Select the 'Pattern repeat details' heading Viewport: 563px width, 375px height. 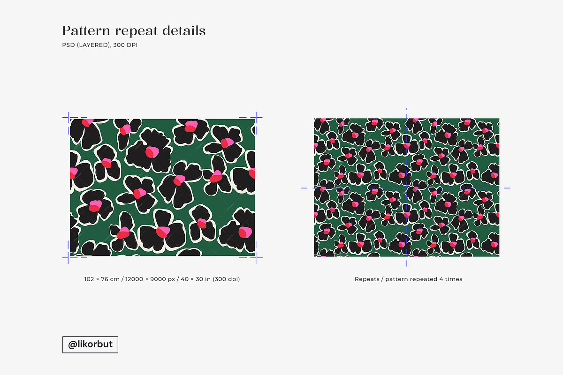pos(134,31)
